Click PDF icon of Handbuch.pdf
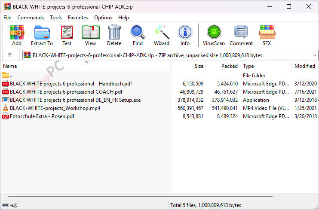This screenshot has width=319, height=210. coord(6,84)
